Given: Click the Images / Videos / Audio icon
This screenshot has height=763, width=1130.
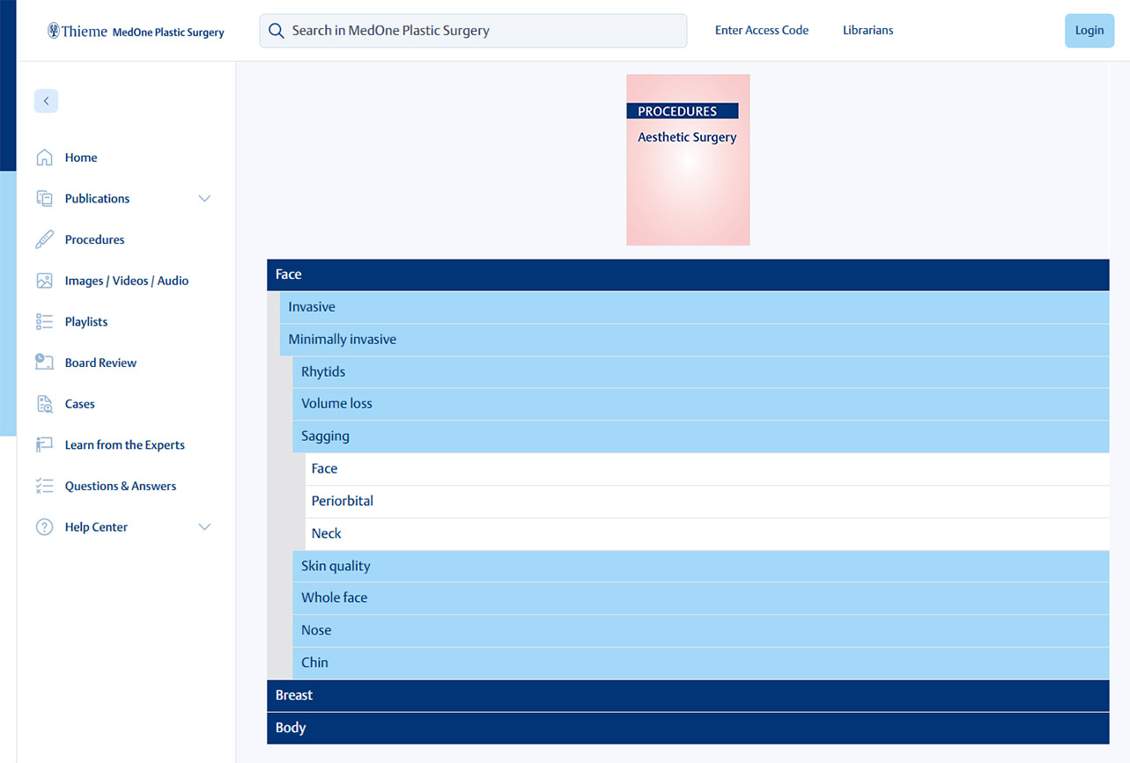Looking at the screenshot, I should pos(44,280).
